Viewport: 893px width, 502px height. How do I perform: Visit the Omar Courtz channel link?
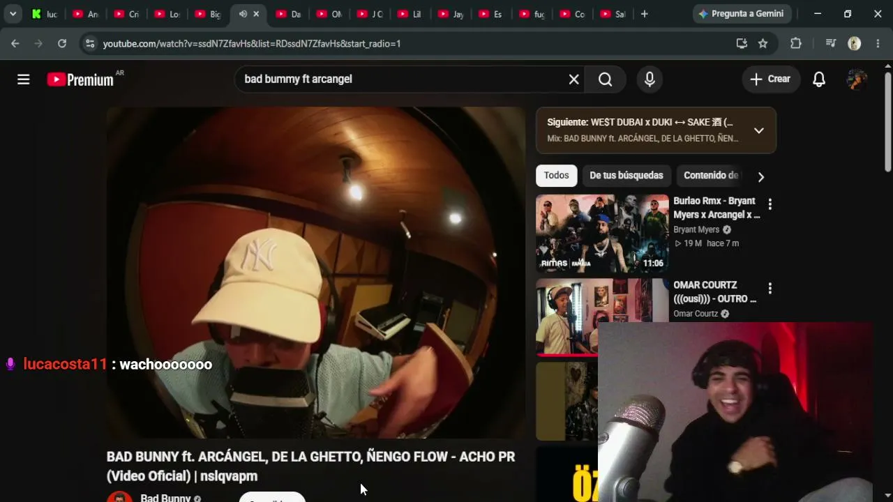point(696,314)
